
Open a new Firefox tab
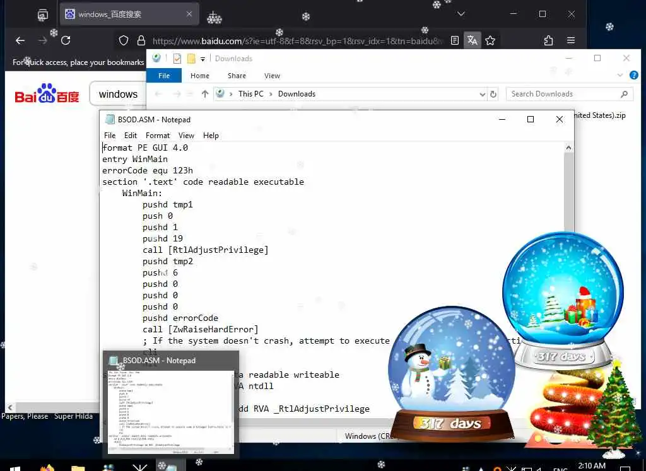pyautogui.click(x=213, y=15)
